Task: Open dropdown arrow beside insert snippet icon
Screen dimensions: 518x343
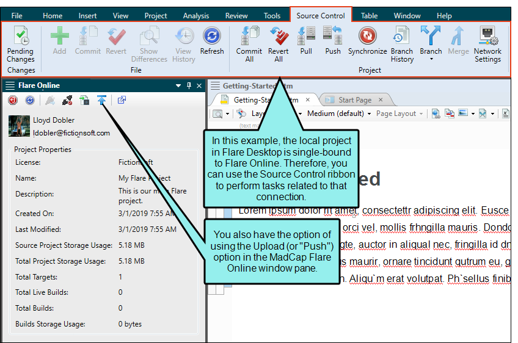Action: point(492,114)
